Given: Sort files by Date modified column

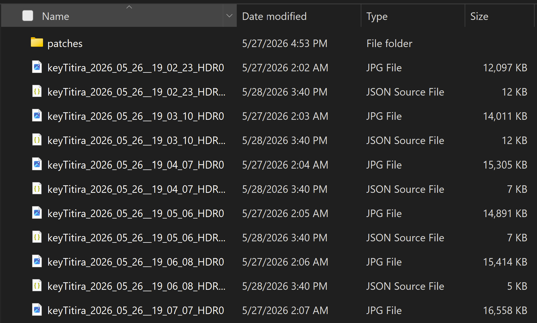Looking at the screenshot, I should tap(299, 16).
